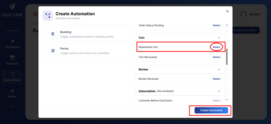271x124 pixels.
Task: Collapse the Review section chevron
Action: pyautogui.click(x=219, y=70)
